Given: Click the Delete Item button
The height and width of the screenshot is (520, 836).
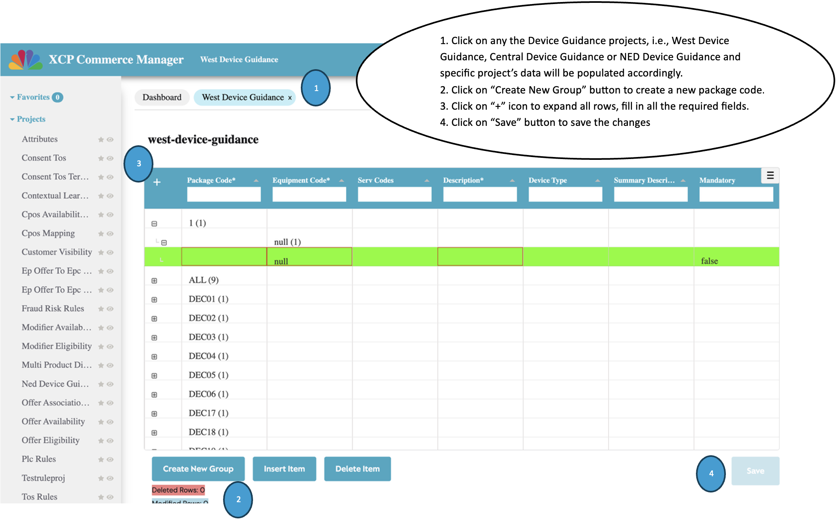Looking at the screenshot, I should 357,469.
